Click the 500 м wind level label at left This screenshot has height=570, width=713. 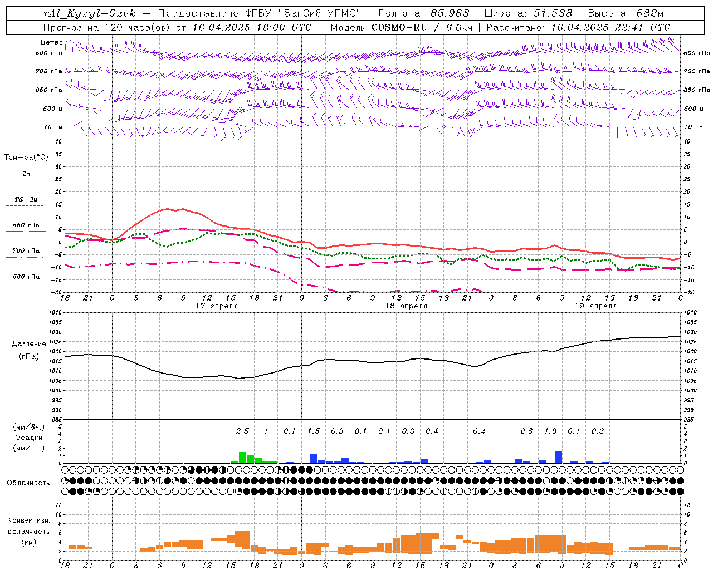[53, 109]
